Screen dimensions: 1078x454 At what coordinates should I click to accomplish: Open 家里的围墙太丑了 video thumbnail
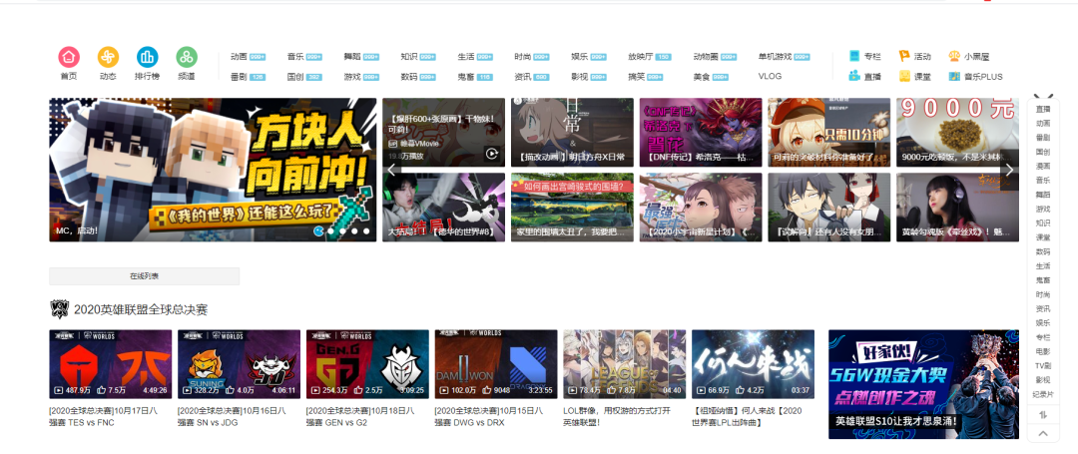click(572, 207)
